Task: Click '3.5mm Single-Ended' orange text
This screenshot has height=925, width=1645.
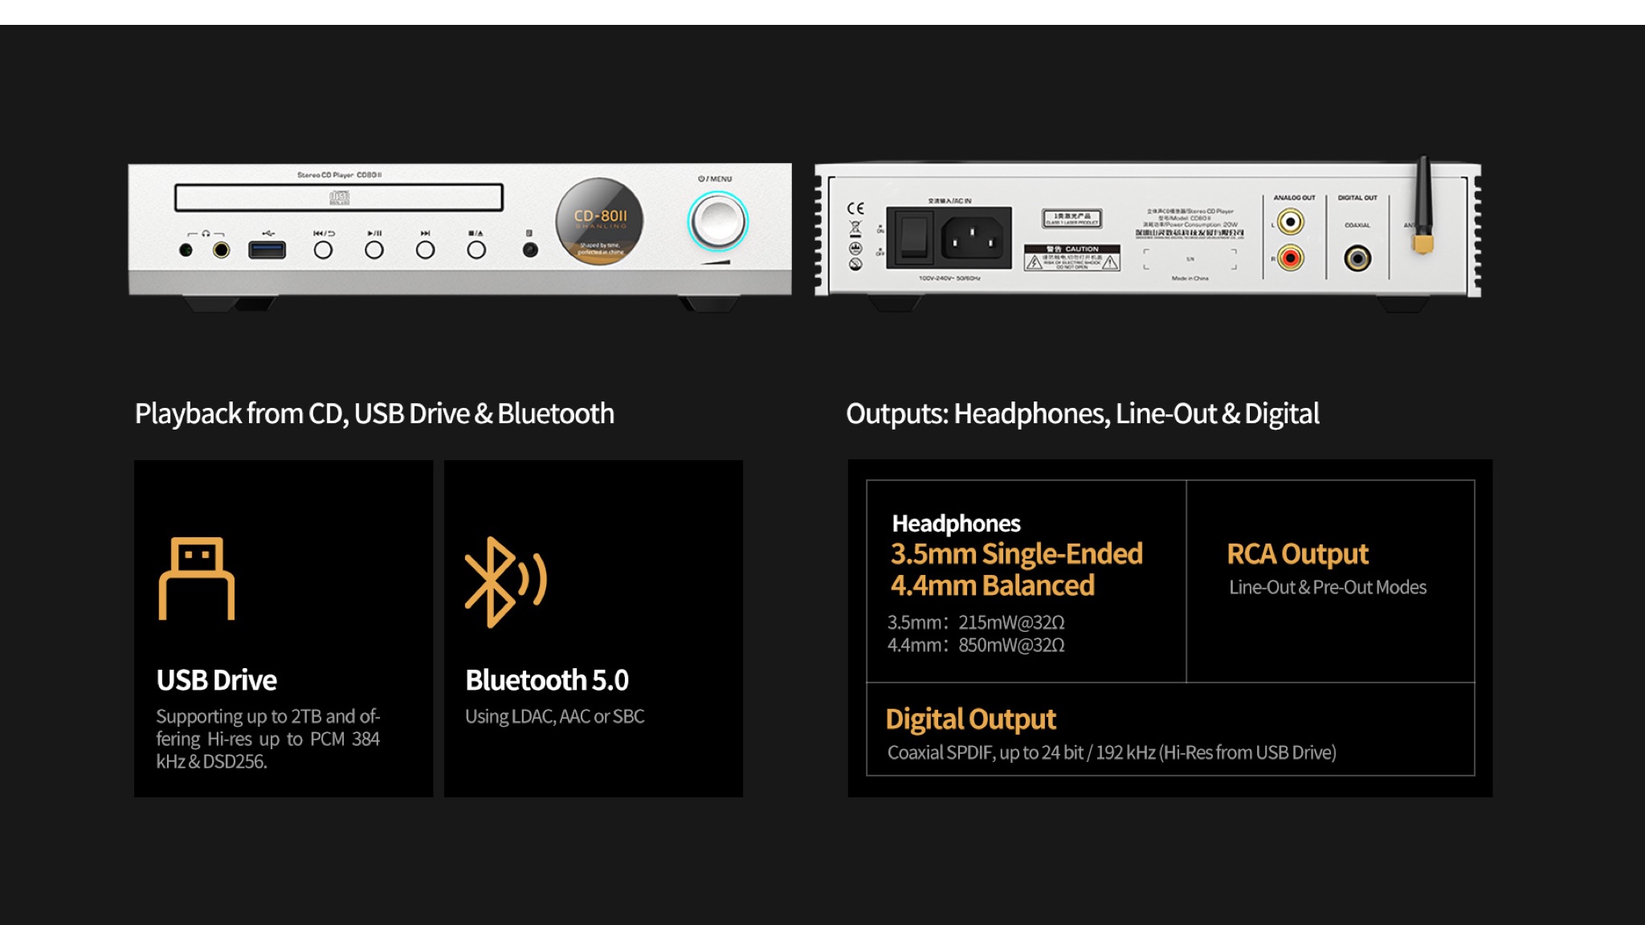Action: [1017, 553]
